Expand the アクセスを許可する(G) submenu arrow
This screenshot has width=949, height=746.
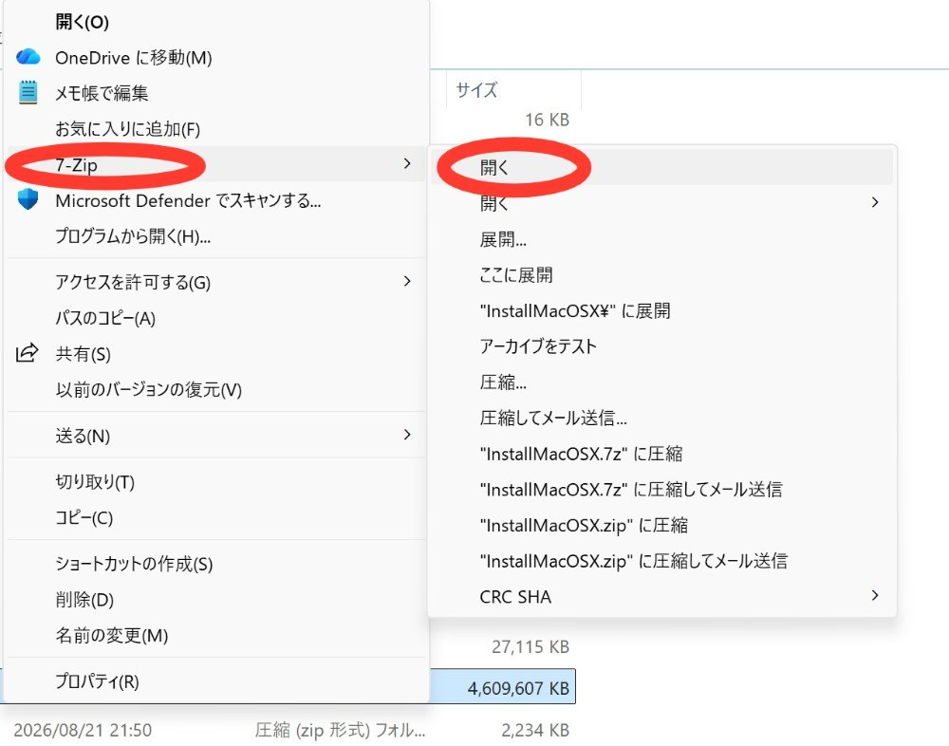click(407, 281)
